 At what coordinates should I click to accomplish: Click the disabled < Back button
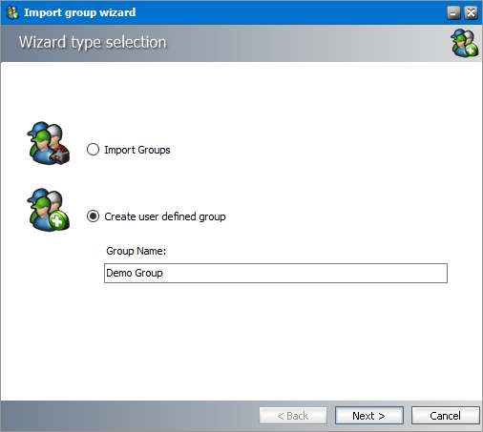pos(293,416)
